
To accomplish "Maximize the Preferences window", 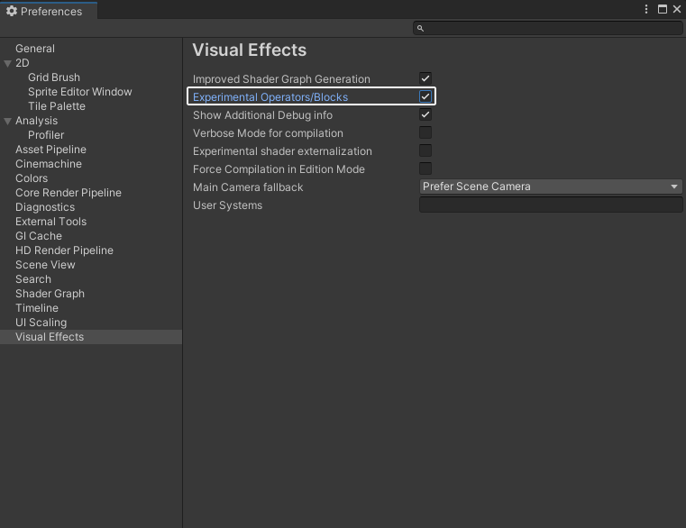I will pyautogui.click(x=663, y=9).
